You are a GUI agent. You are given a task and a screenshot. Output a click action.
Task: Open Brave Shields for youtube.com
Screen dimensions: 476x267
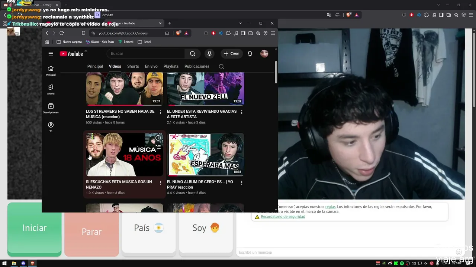[178, 33]
